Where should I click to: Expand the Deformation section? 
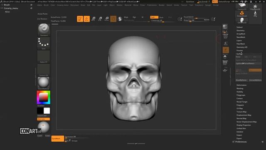[241, 85]
